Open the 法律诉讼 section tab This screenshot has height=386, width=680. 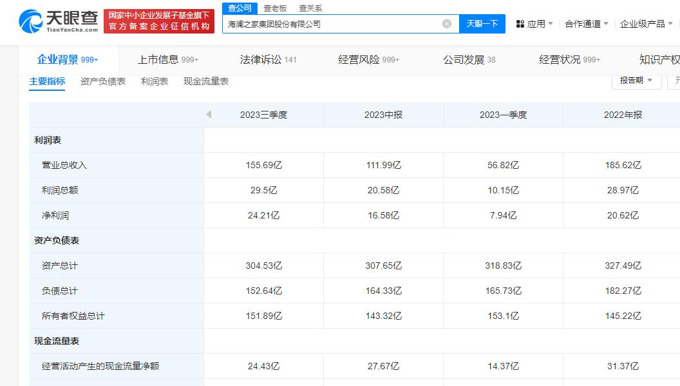pyautogui.click(x=268, y=59)
